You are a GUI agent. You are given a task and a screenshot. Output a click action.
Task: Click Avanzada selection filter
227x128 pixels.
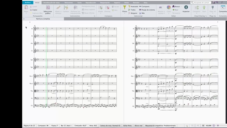(x=133, y=7)
